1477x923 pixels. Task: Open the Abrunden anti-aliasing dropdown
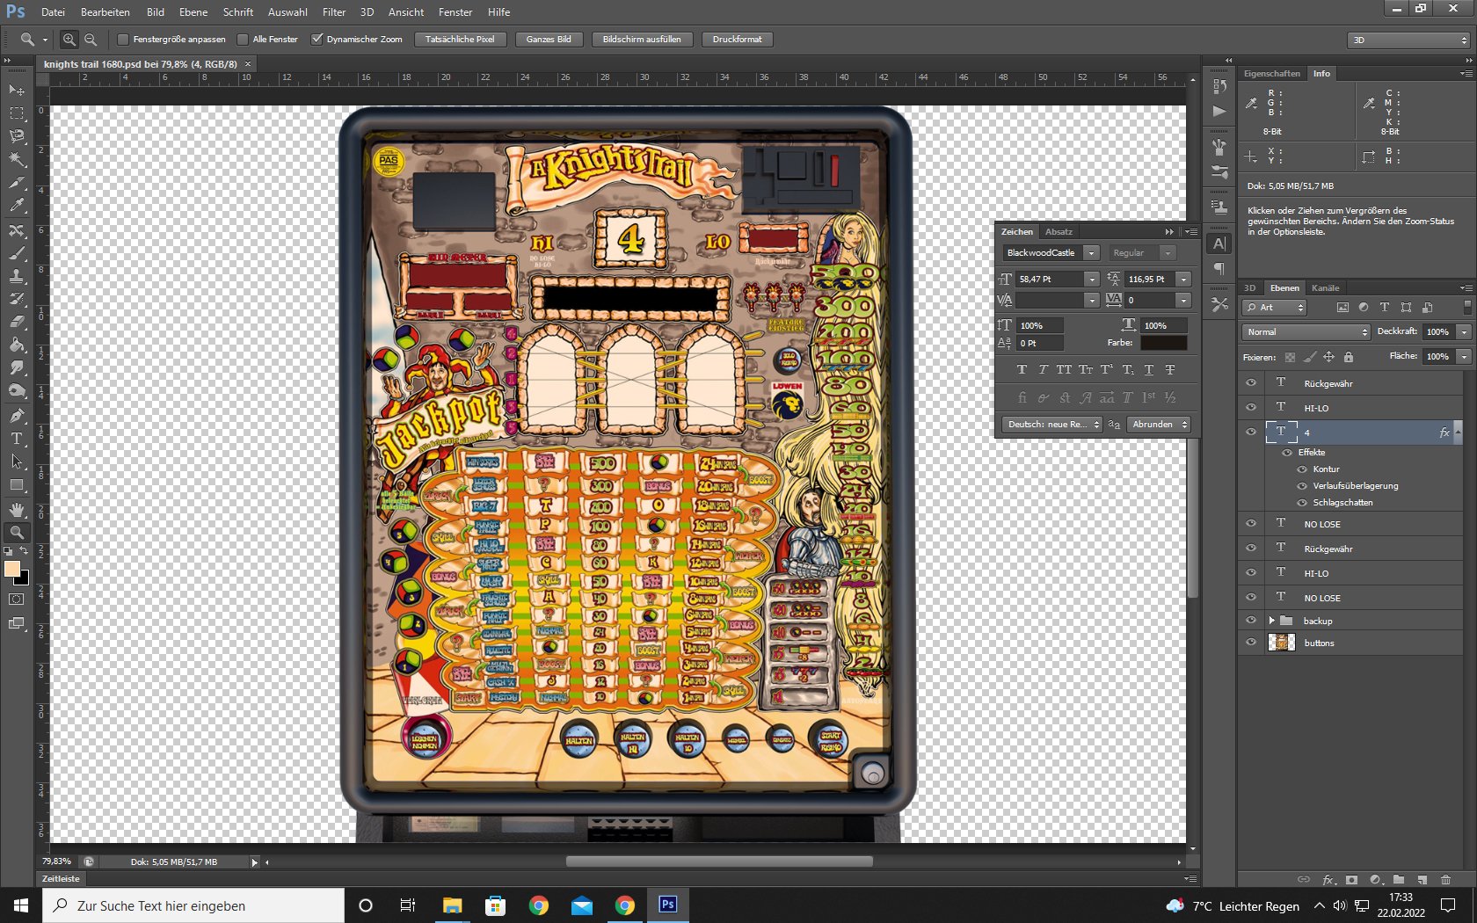click(1159, 425)
